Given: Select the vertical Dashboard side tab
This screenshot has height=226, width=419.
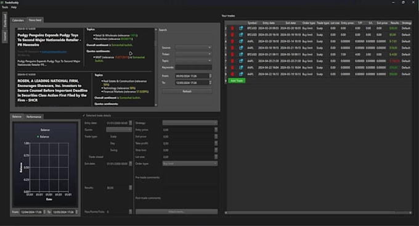Looking at the screenshot, I should coord(5,20).
